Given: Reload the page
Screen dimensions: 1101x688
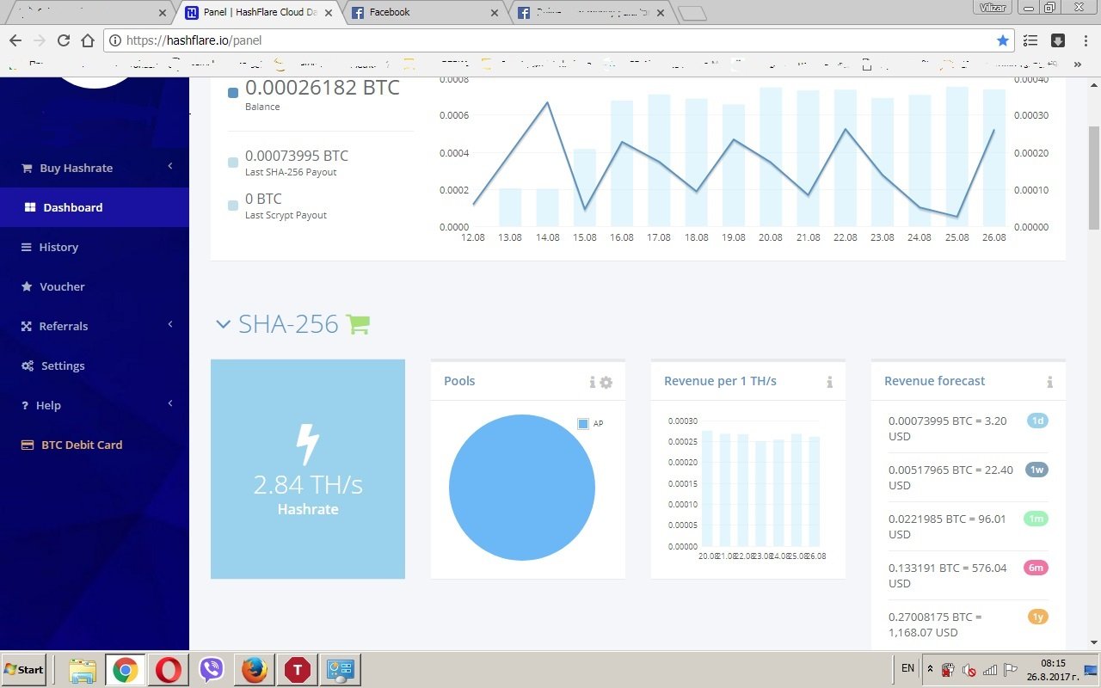Looking at the screenshot, I should tap(63, 40).
